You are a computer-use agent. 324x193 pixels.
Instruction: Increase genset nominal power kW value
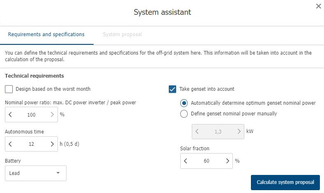click(x=239, y=132)
